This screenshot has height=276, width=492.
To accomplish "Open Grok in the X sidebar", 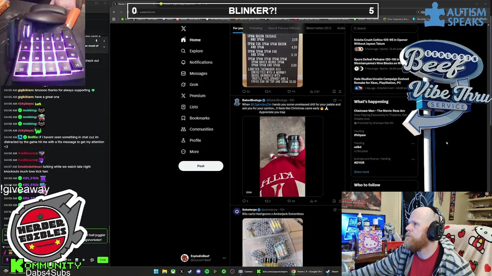I will pyautogui.click(x=189, y=84).
